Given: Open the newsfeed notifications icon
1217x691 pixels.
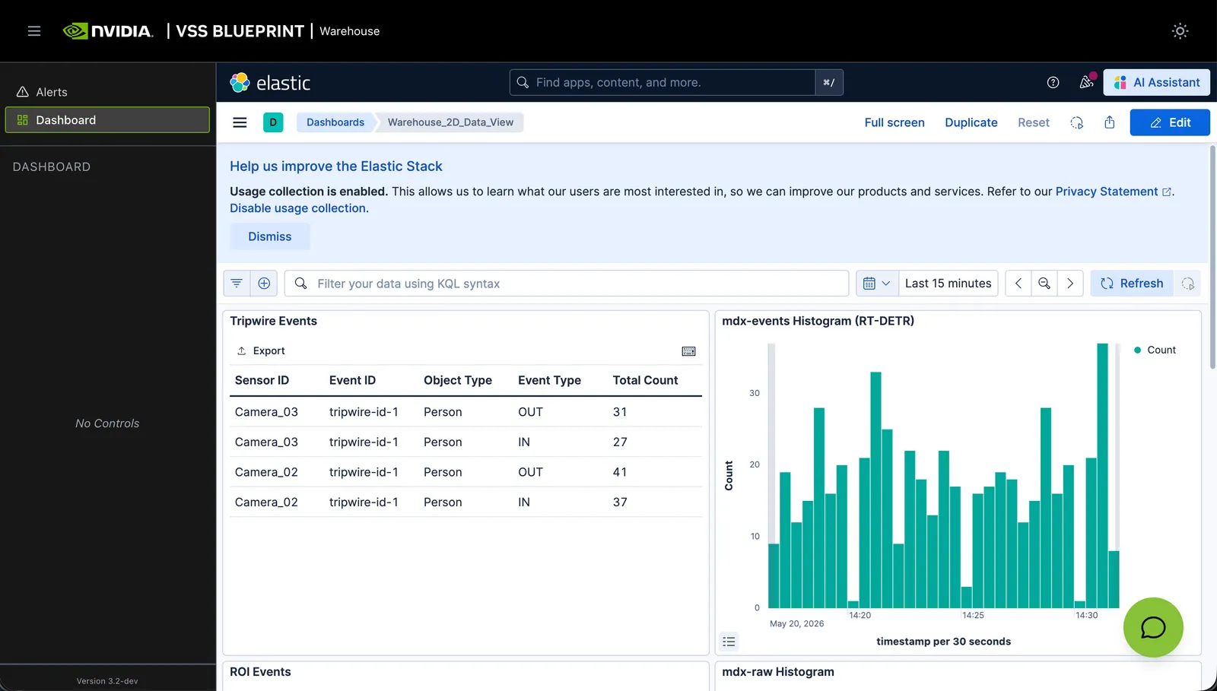Looking at the screenshot, I should click(x=1086, y=83).
